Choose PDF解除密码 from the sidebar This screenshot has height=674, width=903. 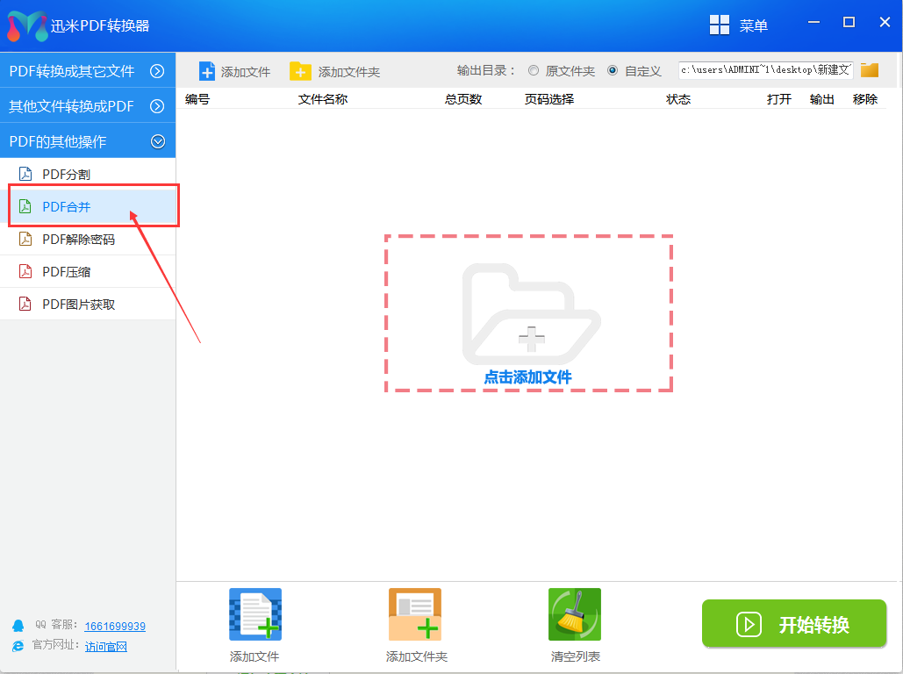[x=79, y=240]
